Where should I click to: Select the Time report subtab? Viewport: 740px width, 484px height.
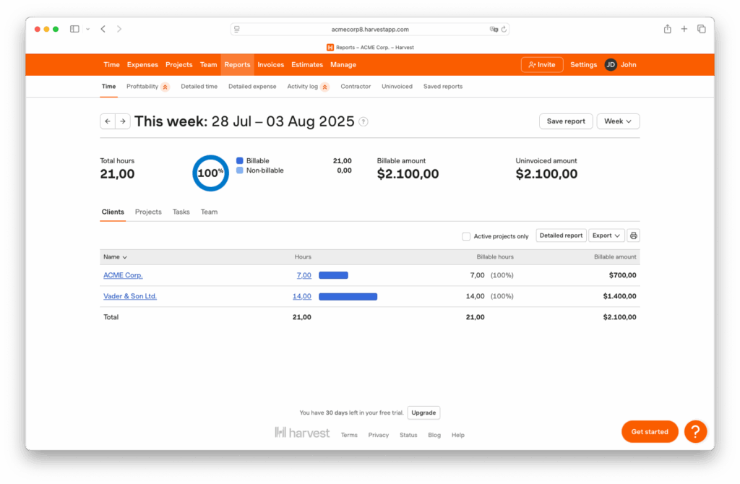(108, 87)
